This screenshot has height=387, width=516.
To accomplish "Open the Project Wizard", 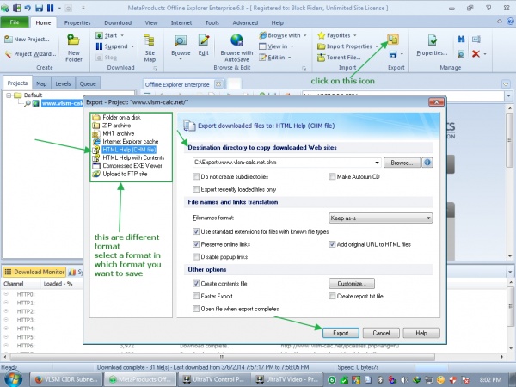I will (x=30, y=53).
